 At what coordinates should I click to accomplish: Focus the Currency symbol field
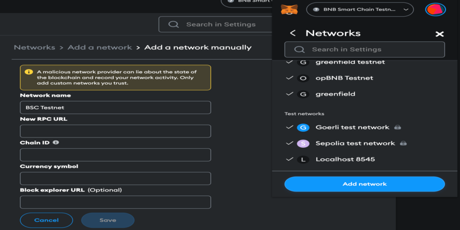tap(116, 178)
